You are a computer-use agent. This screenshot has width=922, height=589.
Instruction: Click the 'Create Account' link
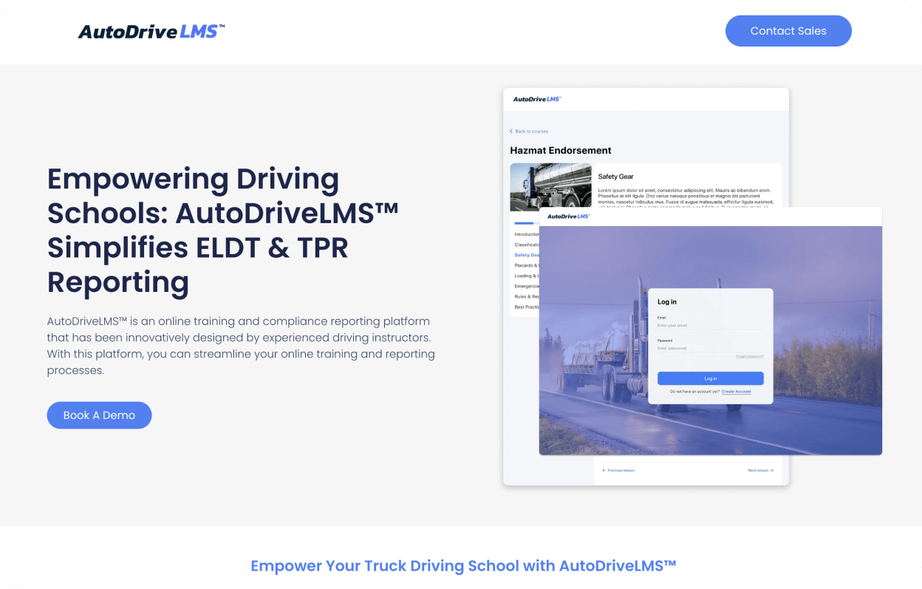[736, 392]
